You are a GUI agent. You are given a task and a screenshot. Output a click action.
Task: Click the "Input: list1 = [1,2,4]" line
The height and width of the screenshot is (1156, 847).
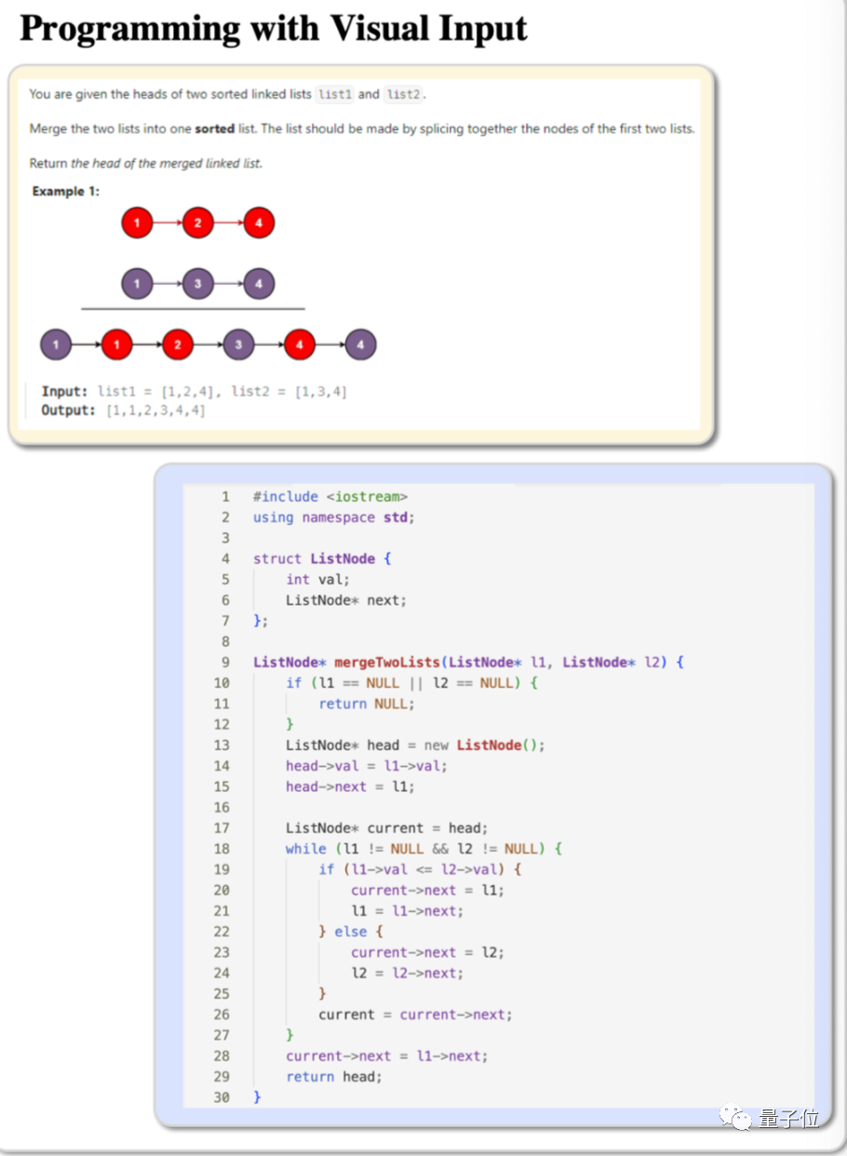click(194, 391)
